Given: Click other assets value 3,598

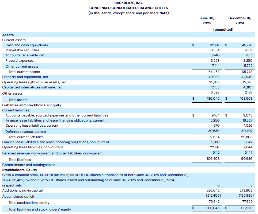Looking at the screenshot, I should (x=215, y=92).
